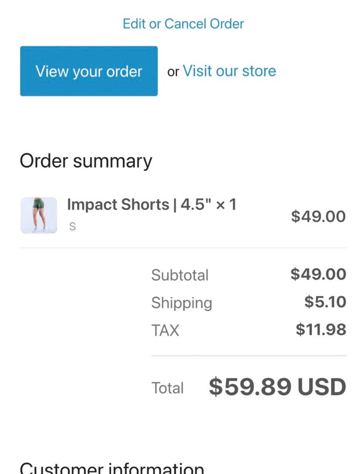Select the Total label
Screen dimensions: 363x474
(x=167, y=388)
